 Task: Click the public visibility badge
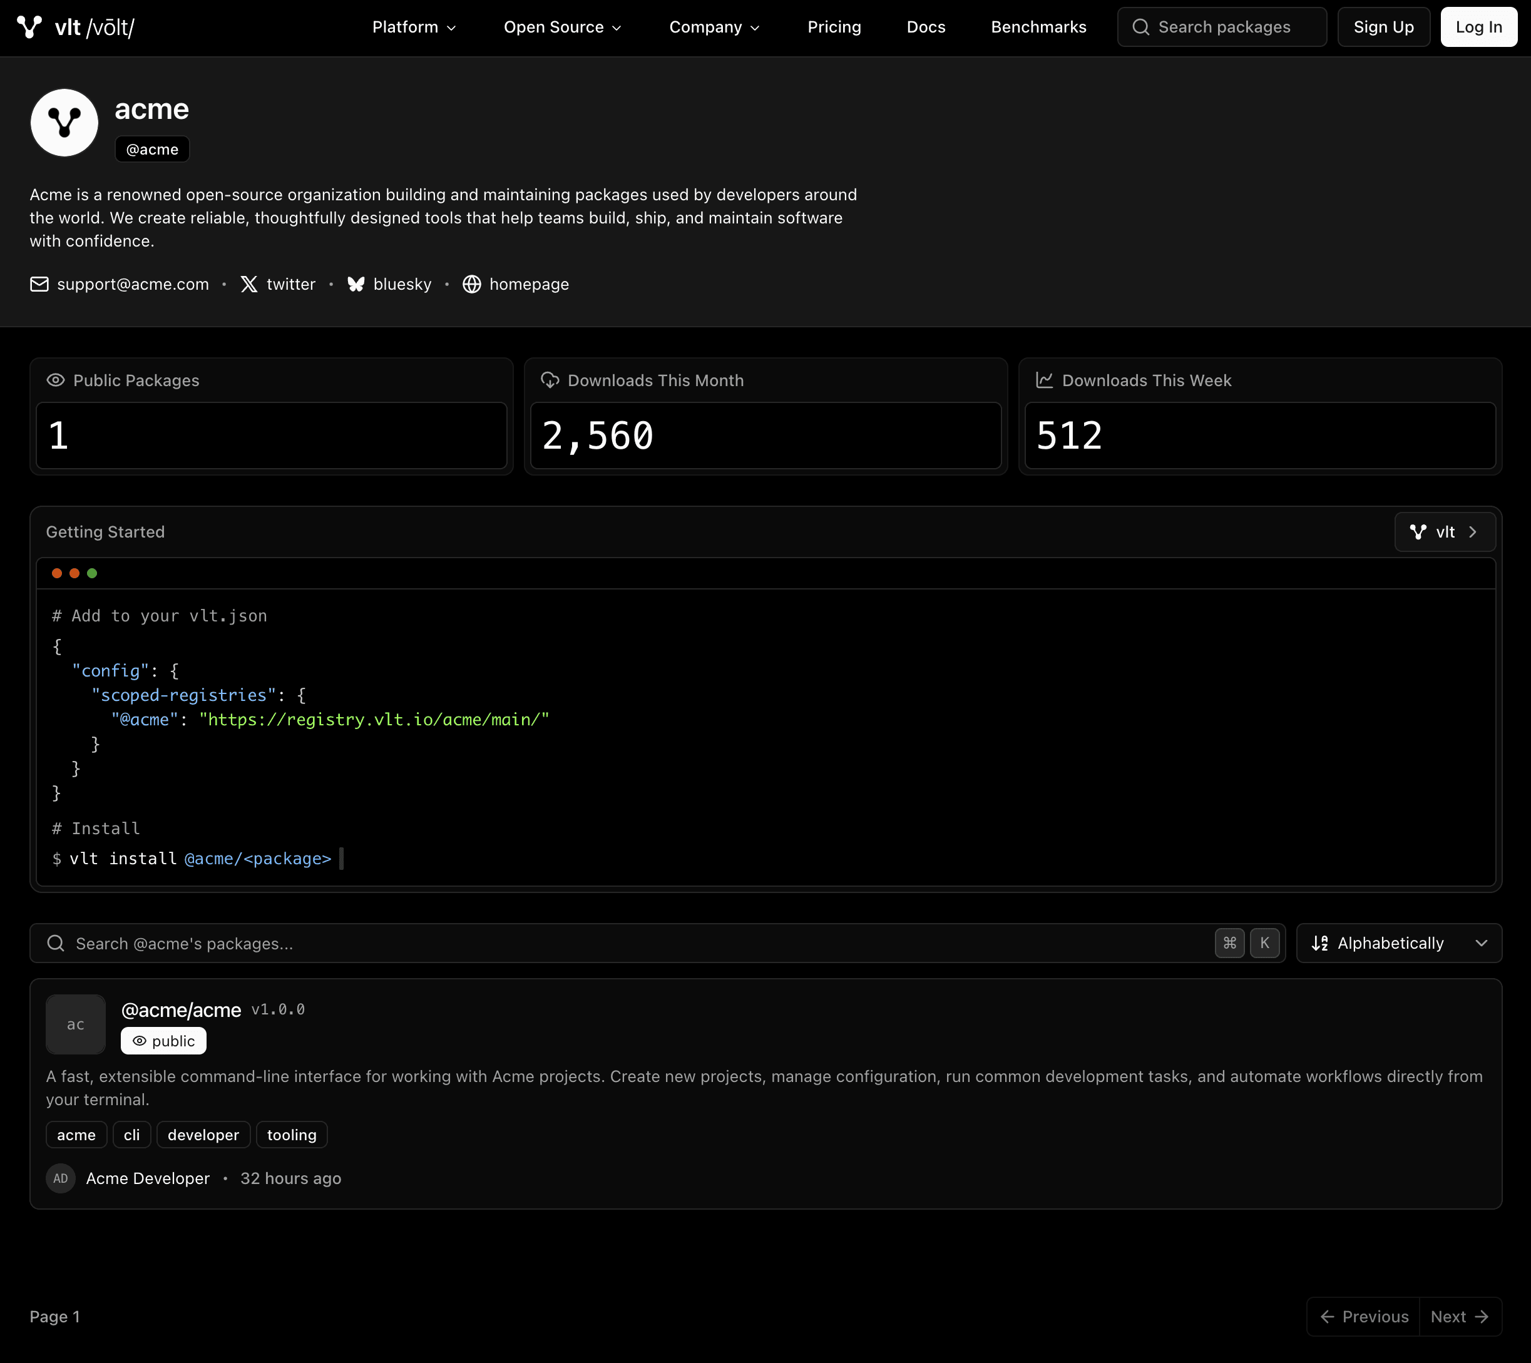point(163,1041)
